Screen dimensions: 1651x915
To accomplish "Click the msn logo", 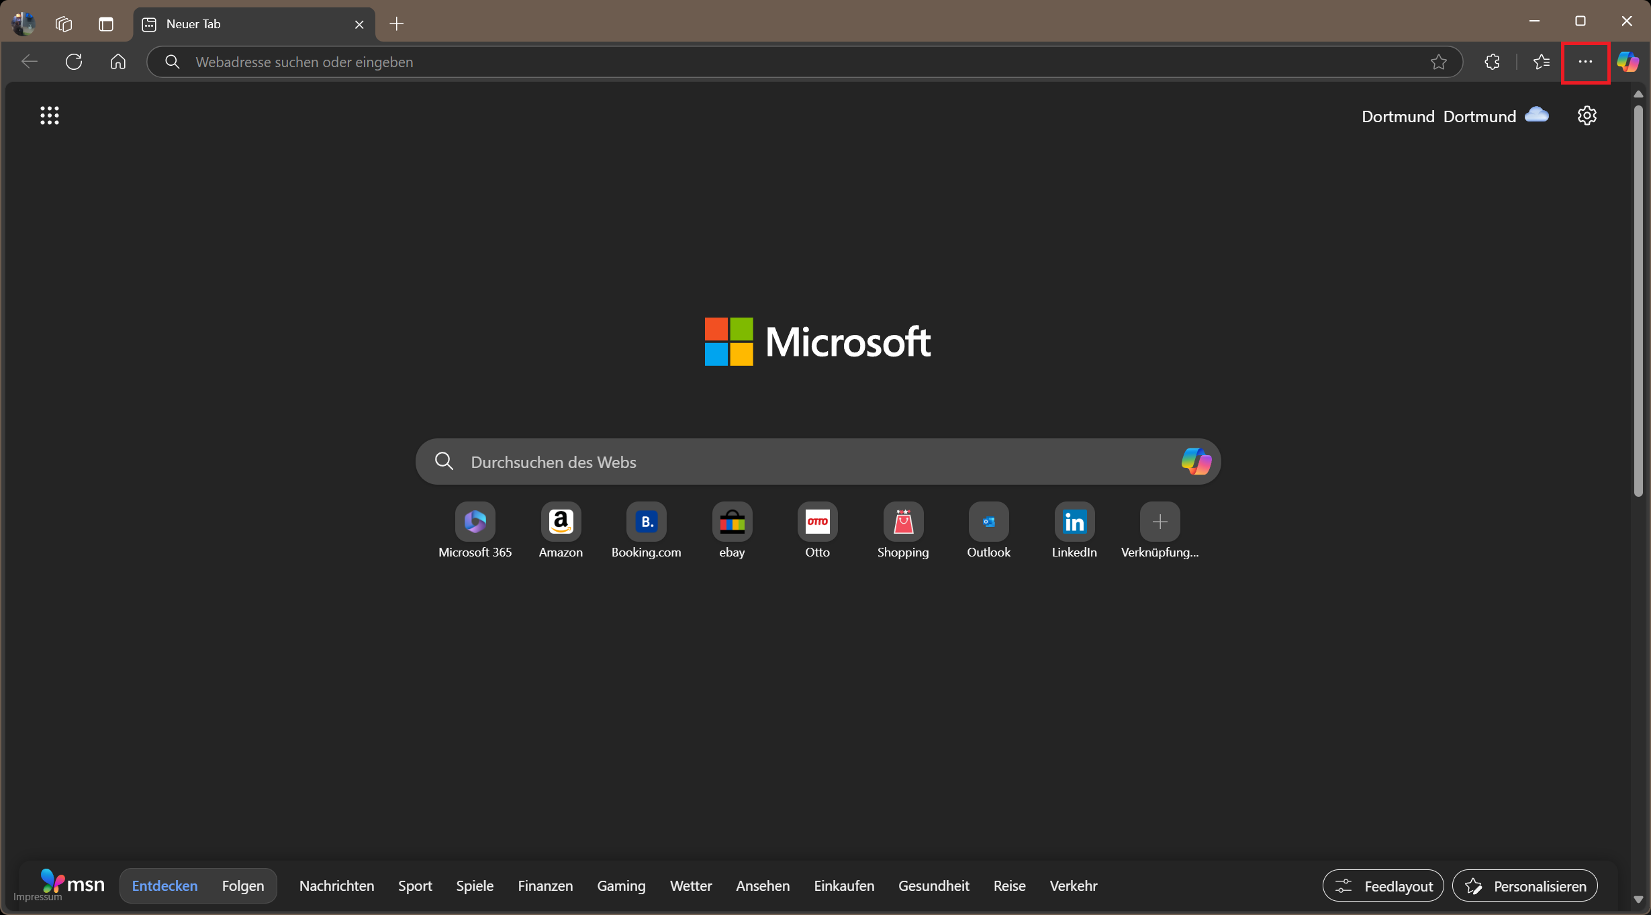I will 73,883.
